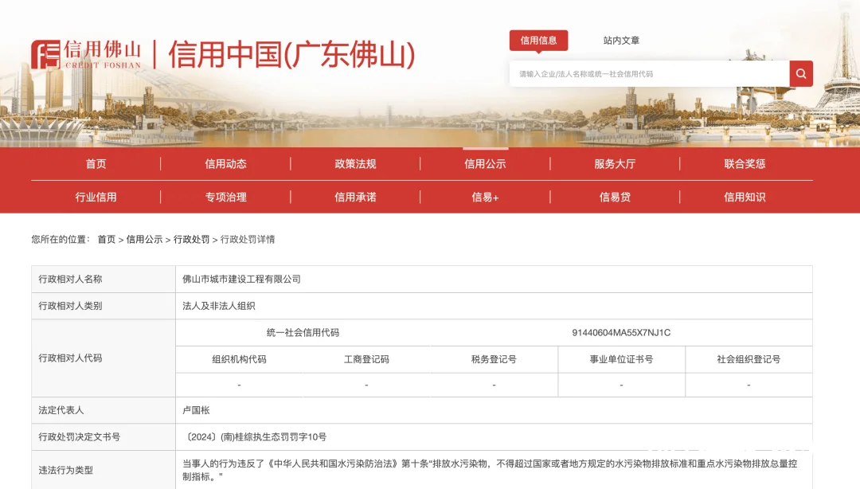This screenshot has height=489, width=860.
Task: Open the 首页 navigation menu
Action: coord(96,163)
